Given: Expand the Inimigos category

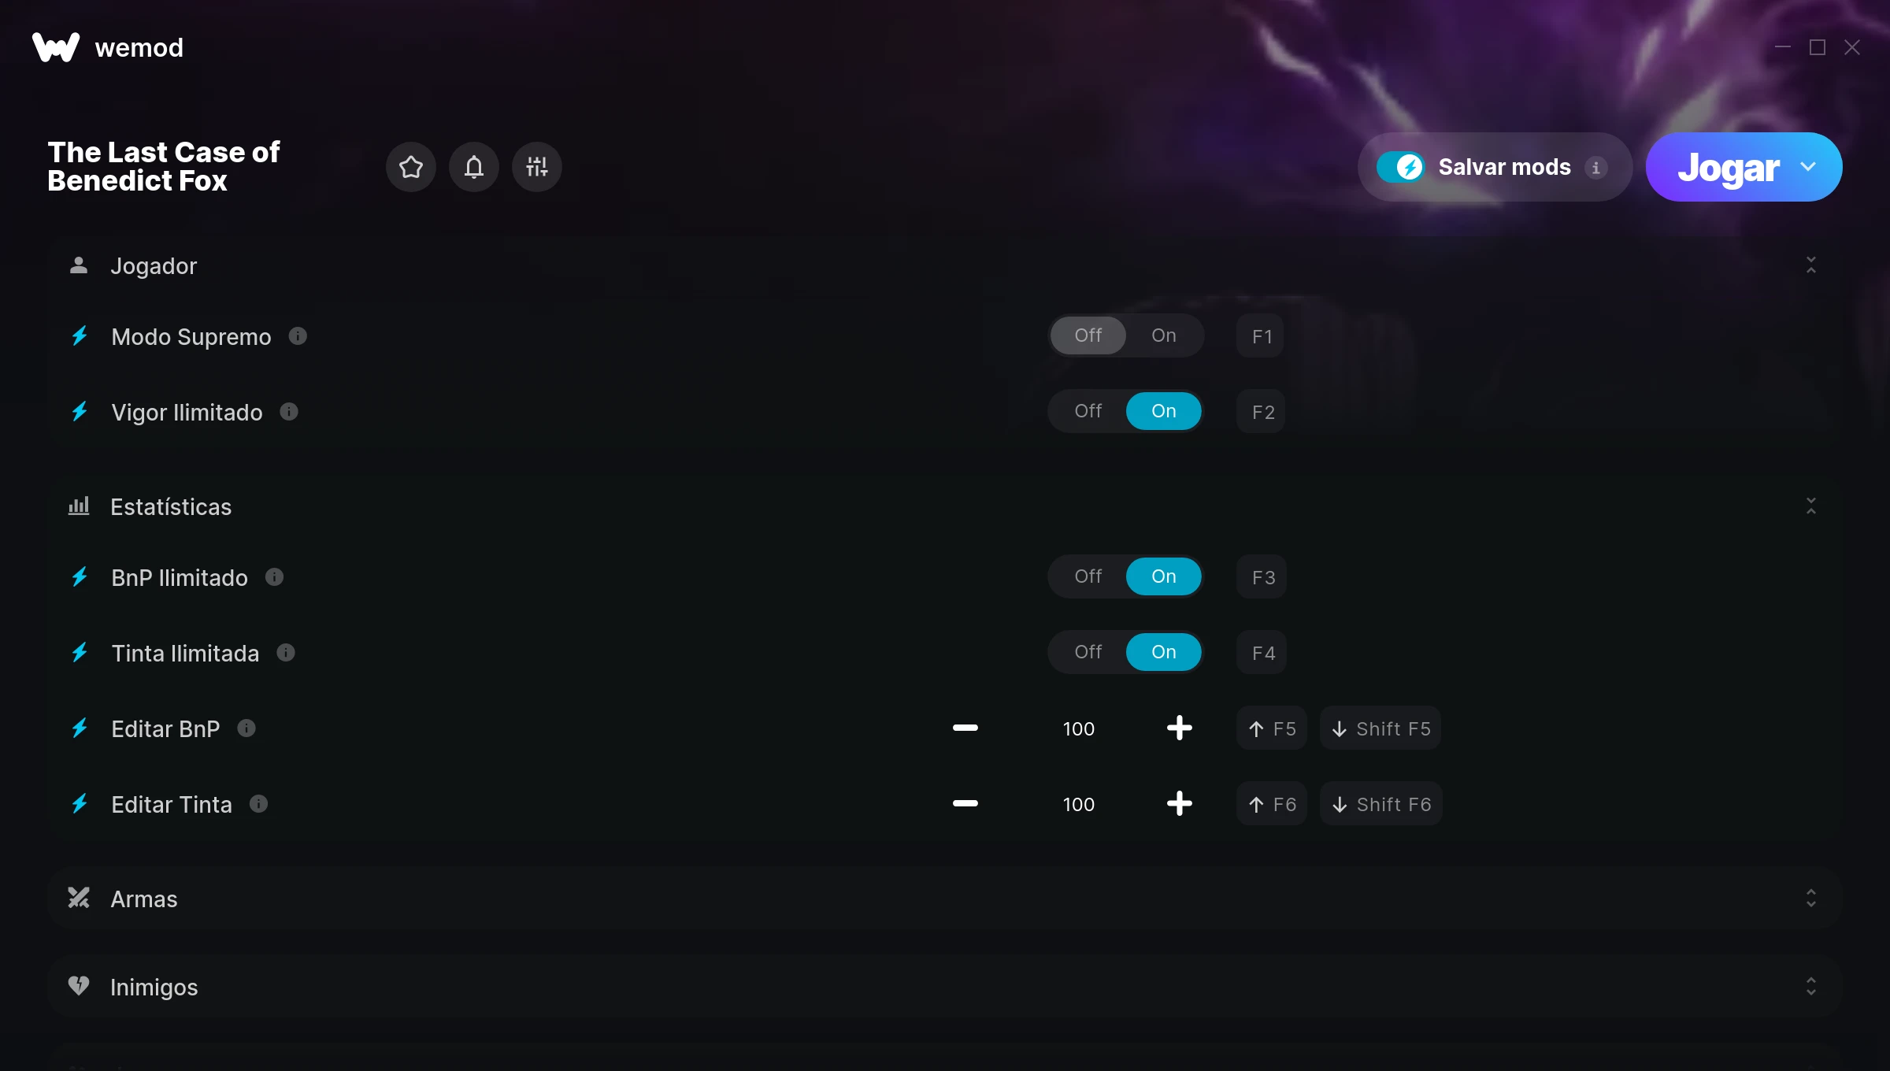Looking at the screenshot, I should pyautogui.click(x=1810, y=987).
